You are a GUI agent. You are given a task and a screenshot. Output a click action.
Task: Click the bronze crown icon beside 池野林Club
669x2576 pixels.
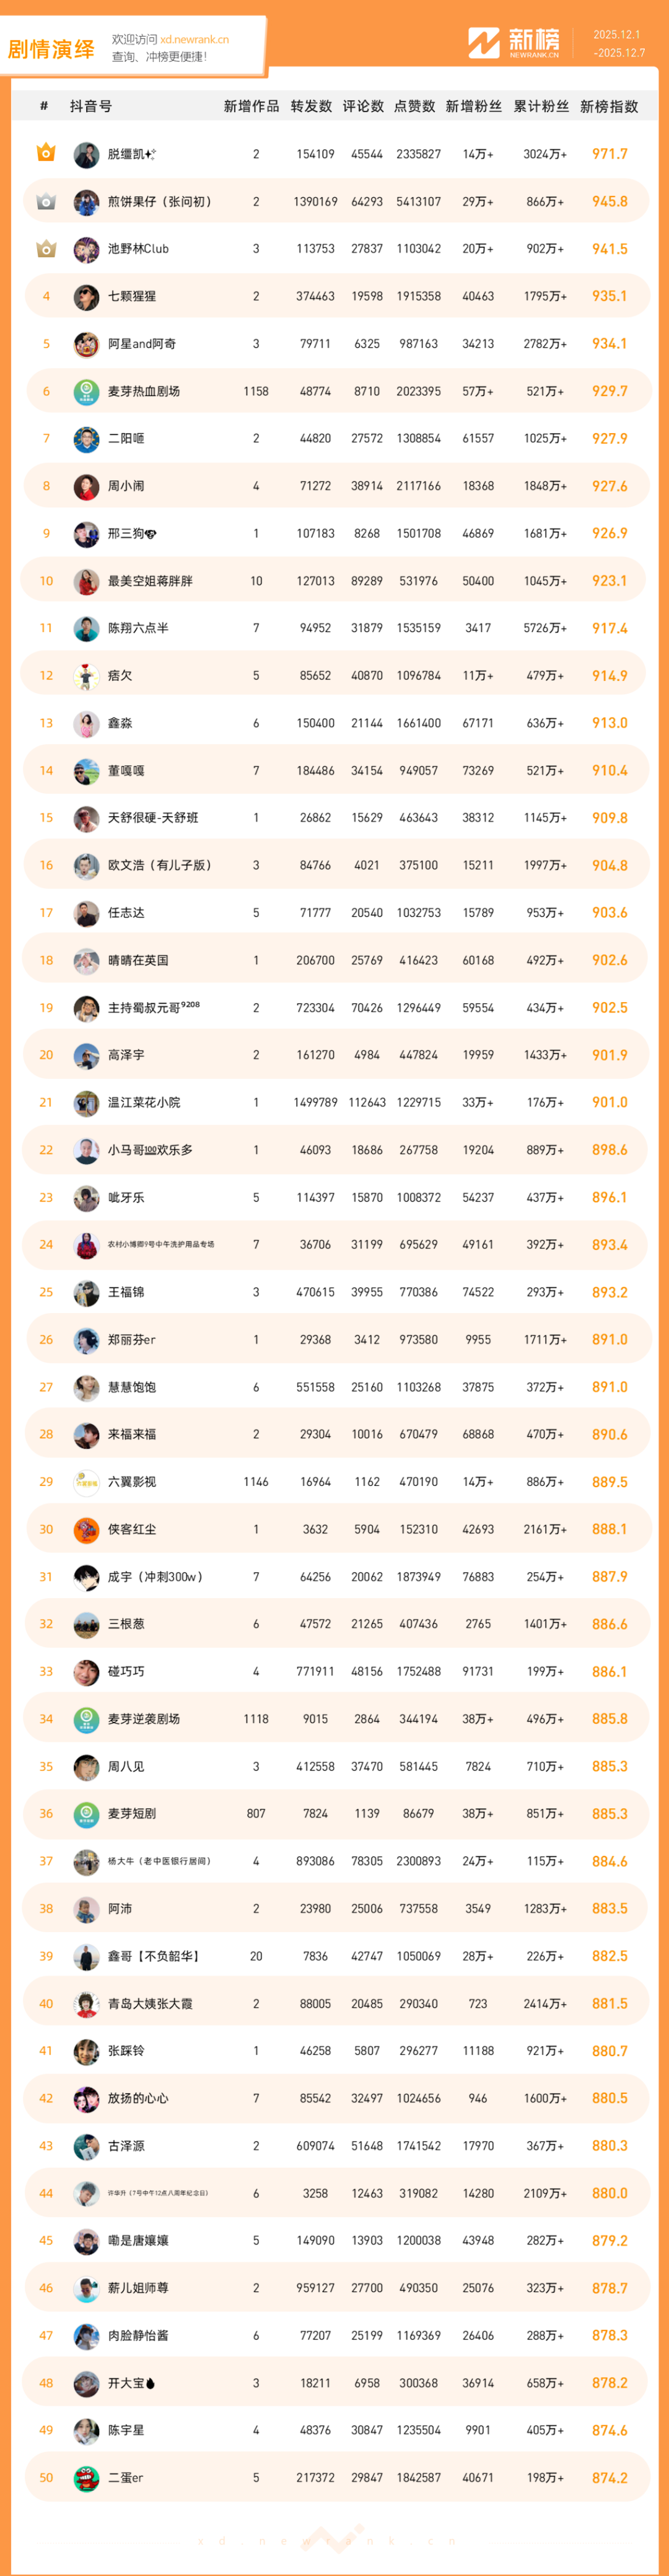click(x=46, y=249)
